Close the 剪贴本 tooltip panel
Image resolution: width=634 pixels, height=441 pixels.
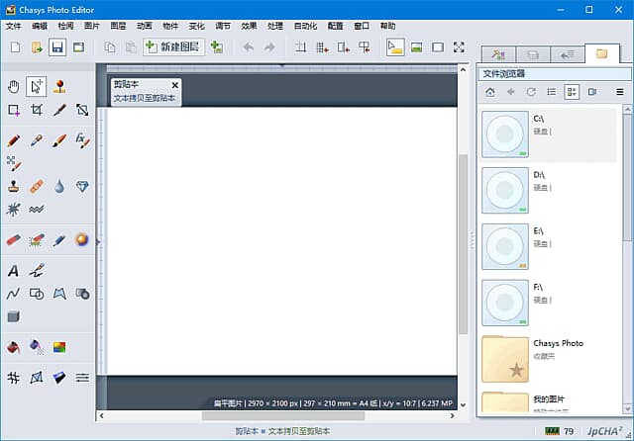(174, 85)
